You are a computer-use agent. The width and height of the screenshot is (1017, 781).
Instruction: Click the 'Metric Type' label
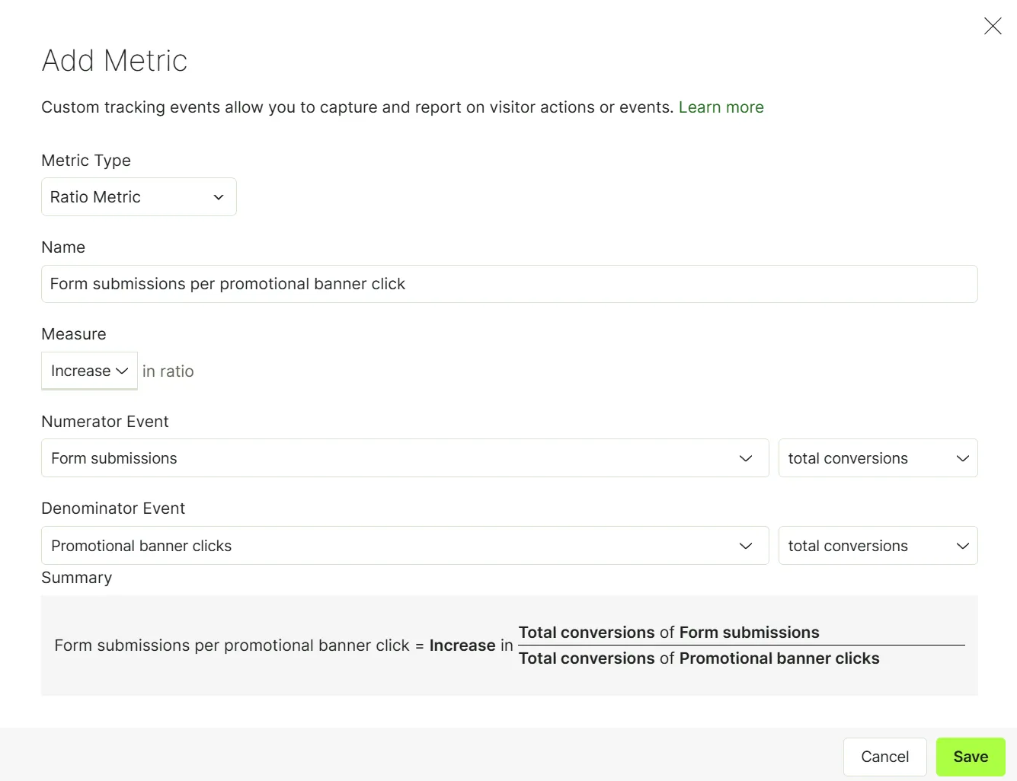86,161
